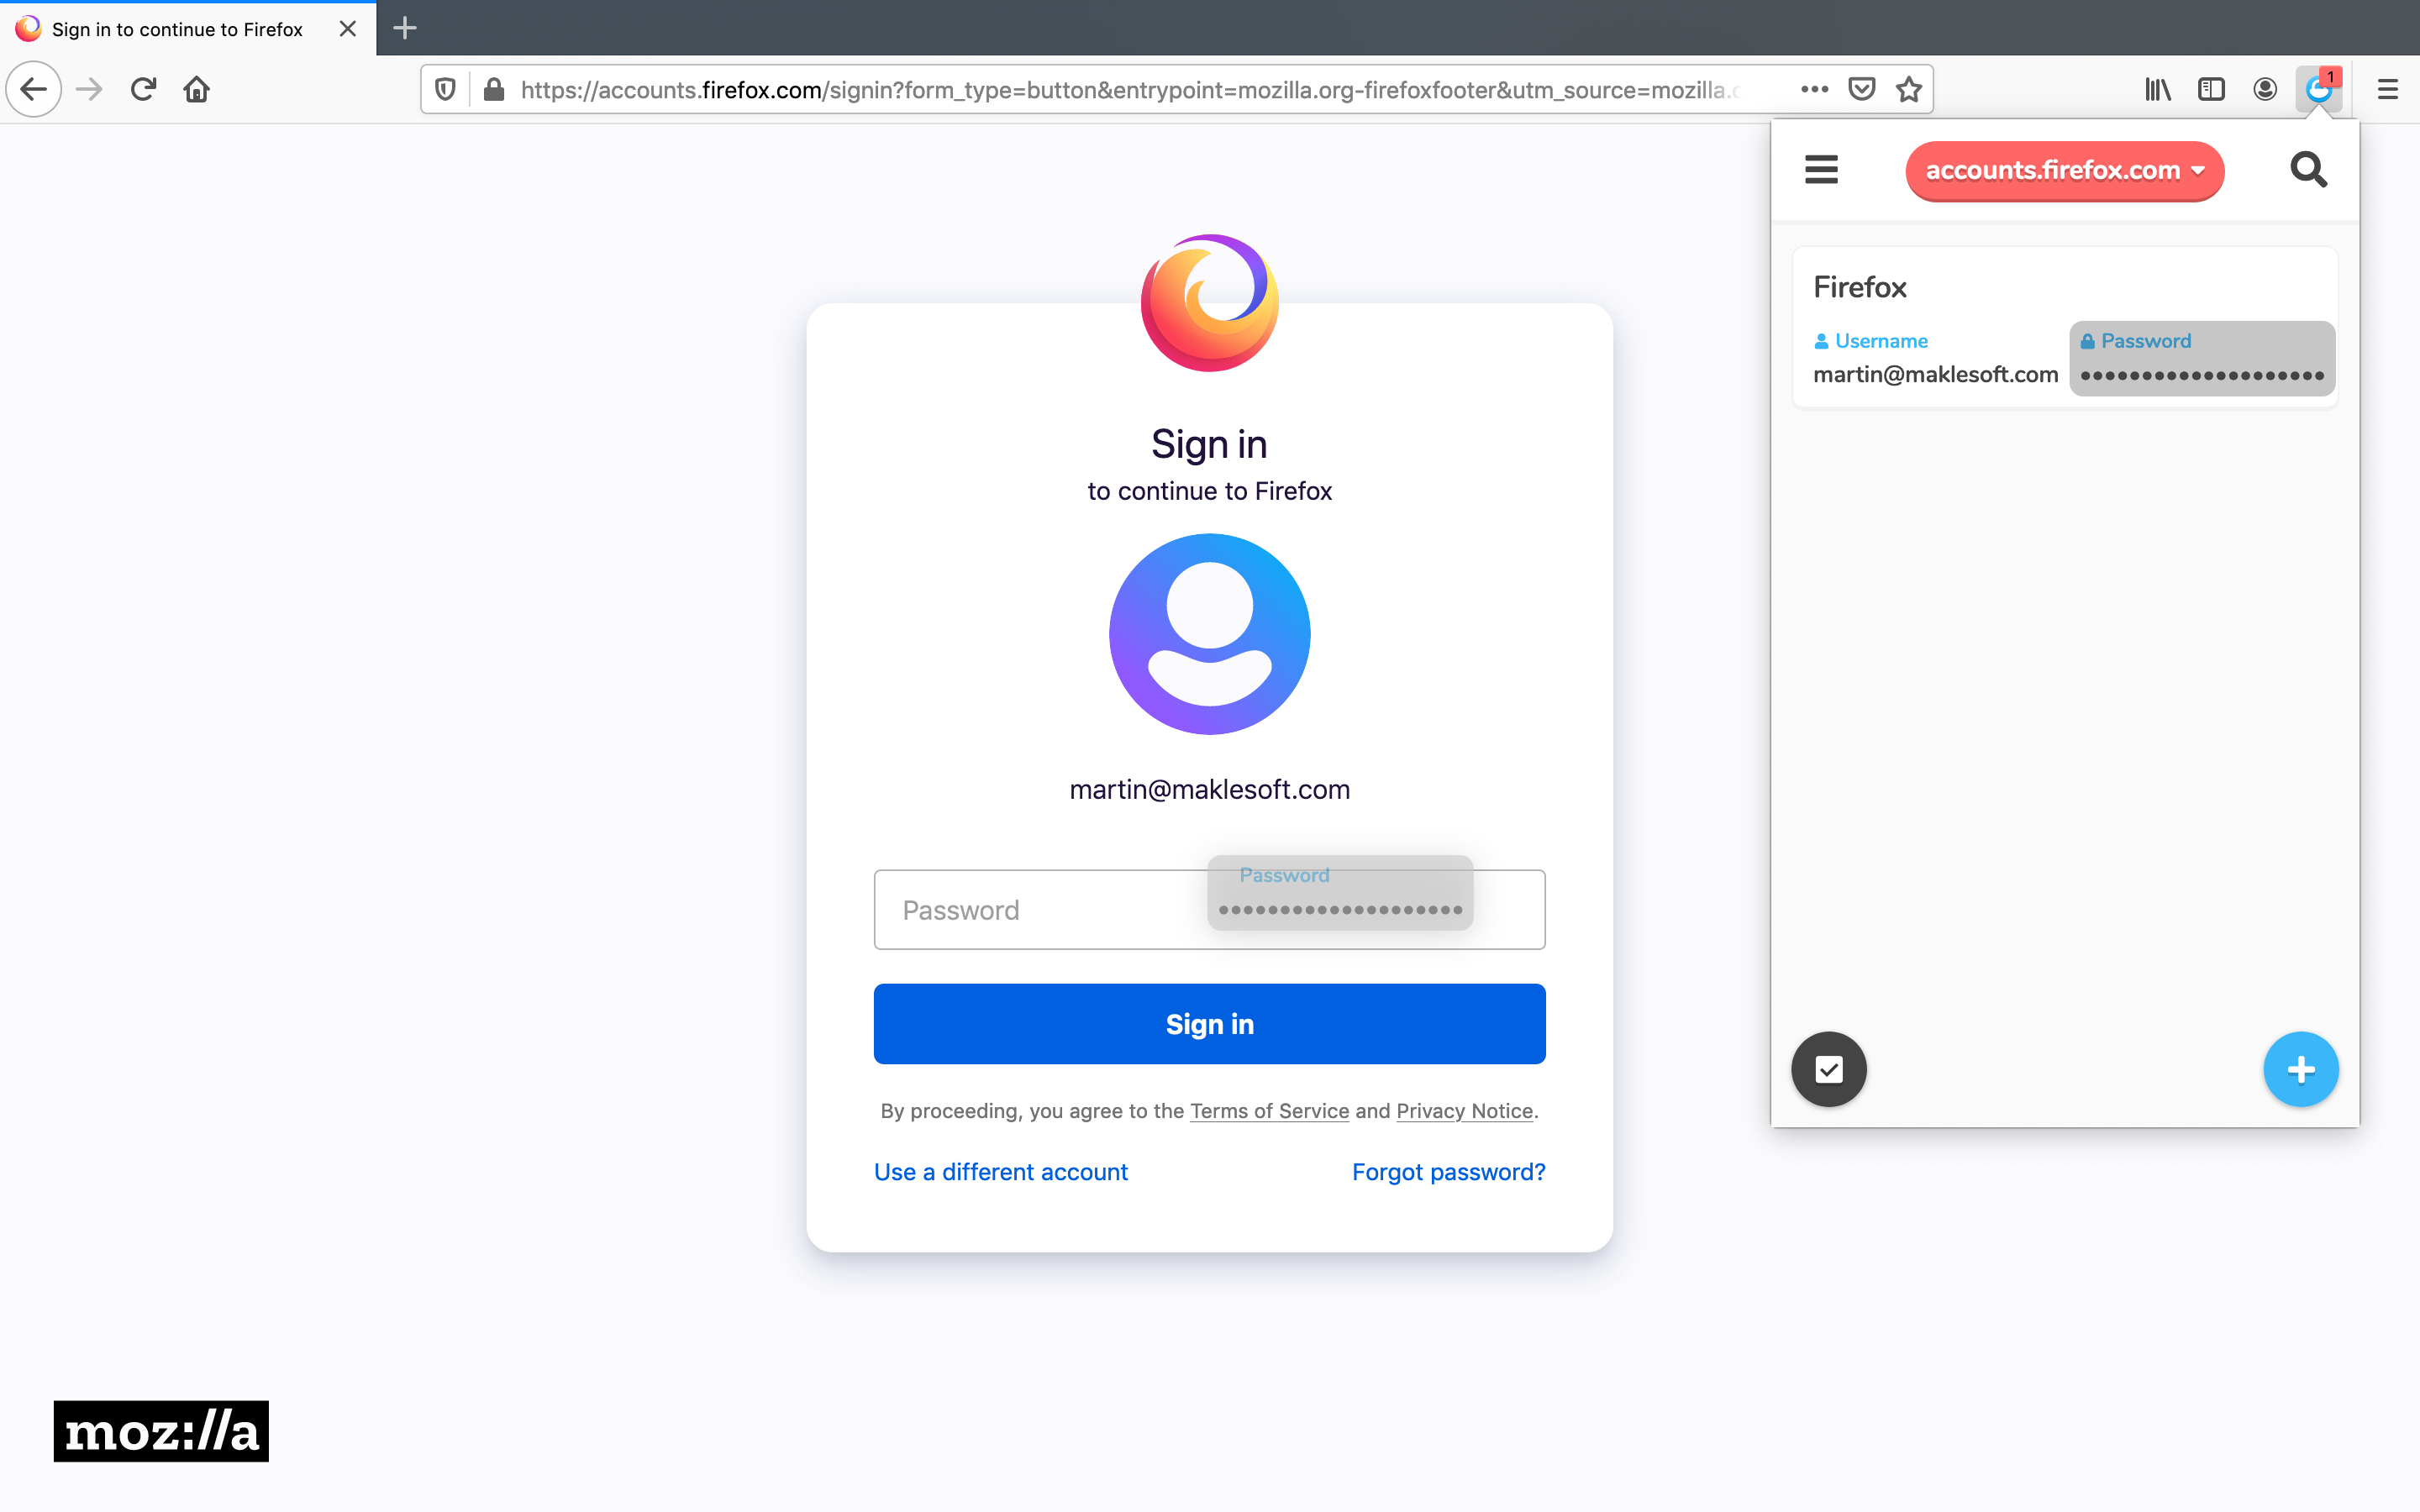Click the password manager extension icon
Image resolution: width=2420 pixels, height=1512 pixels.
coord(2318,90)
